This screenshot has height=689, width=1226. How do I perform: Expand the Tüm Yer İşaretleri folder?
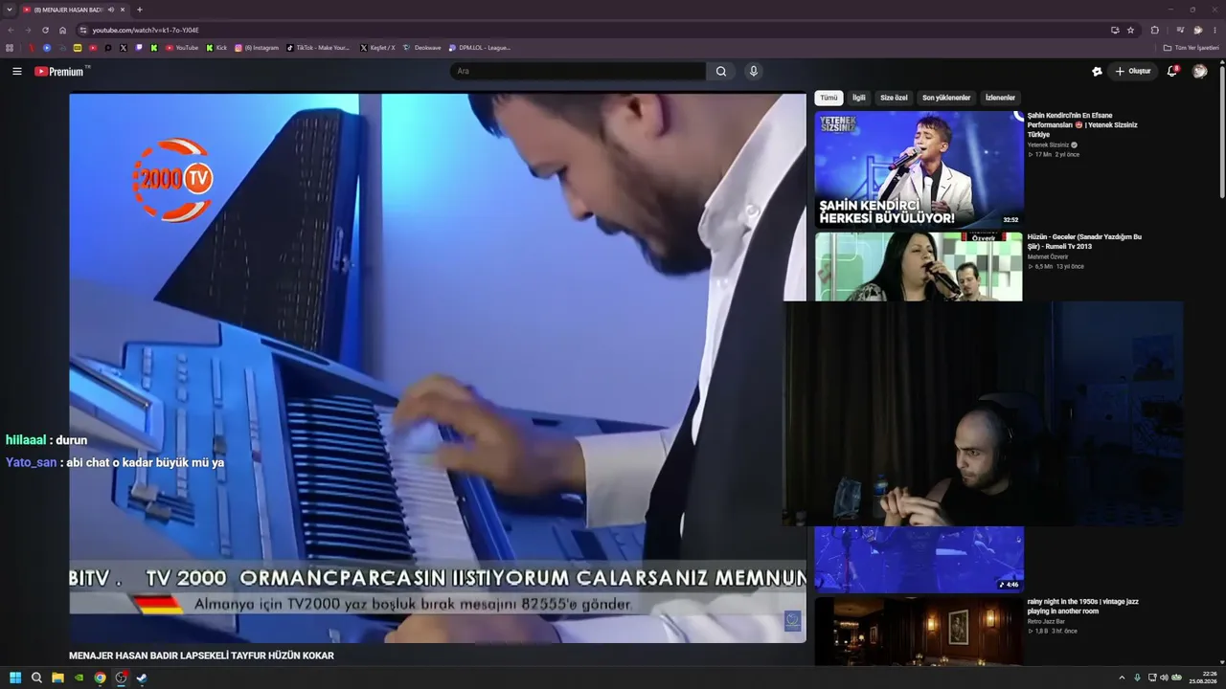click(x=1191, y=47)
